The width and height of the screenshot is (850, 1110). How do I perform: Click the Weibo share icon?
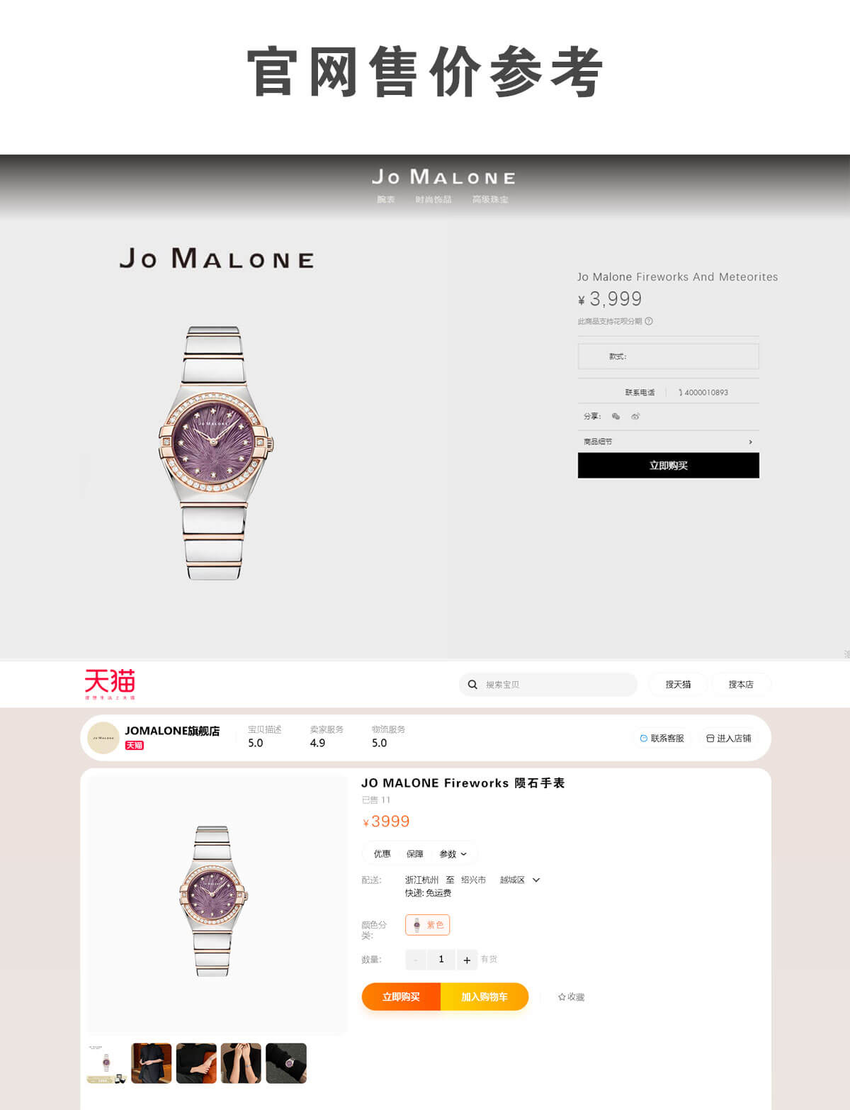point(635,416)
